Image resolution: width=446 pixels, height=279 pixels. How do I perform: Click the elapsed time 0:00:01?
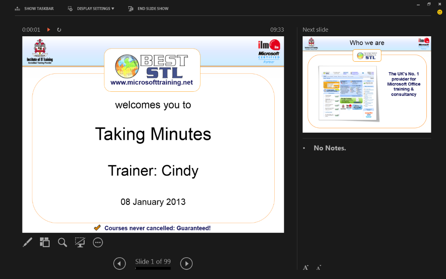pyautogui.click(x=31, y=30)
